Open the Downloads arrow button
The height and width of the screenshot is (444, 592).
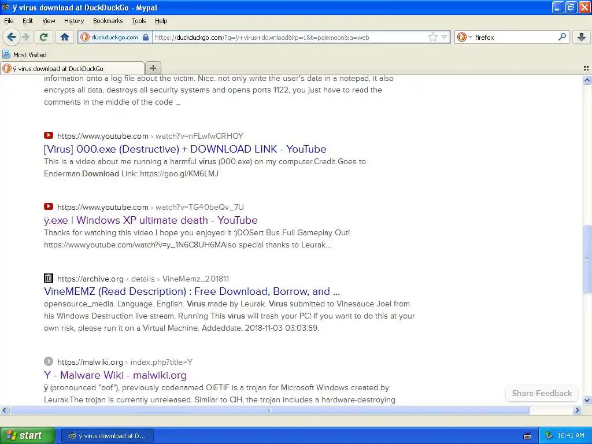pyautogui.click(x=582, y=37)
